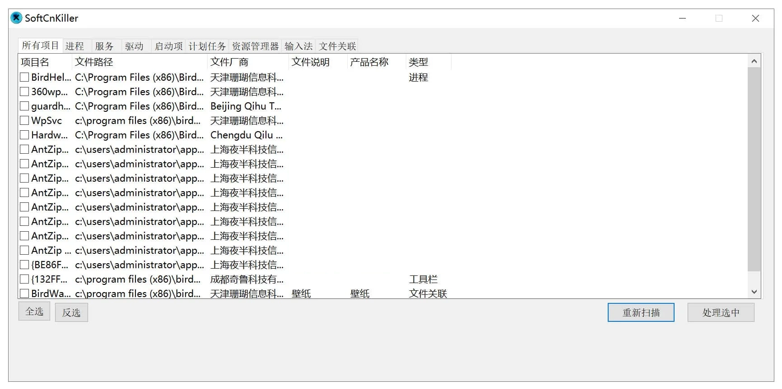Select the WpSvc item checkbox
This screenshot has height=389, width=782.
click(x=24, y=121)
